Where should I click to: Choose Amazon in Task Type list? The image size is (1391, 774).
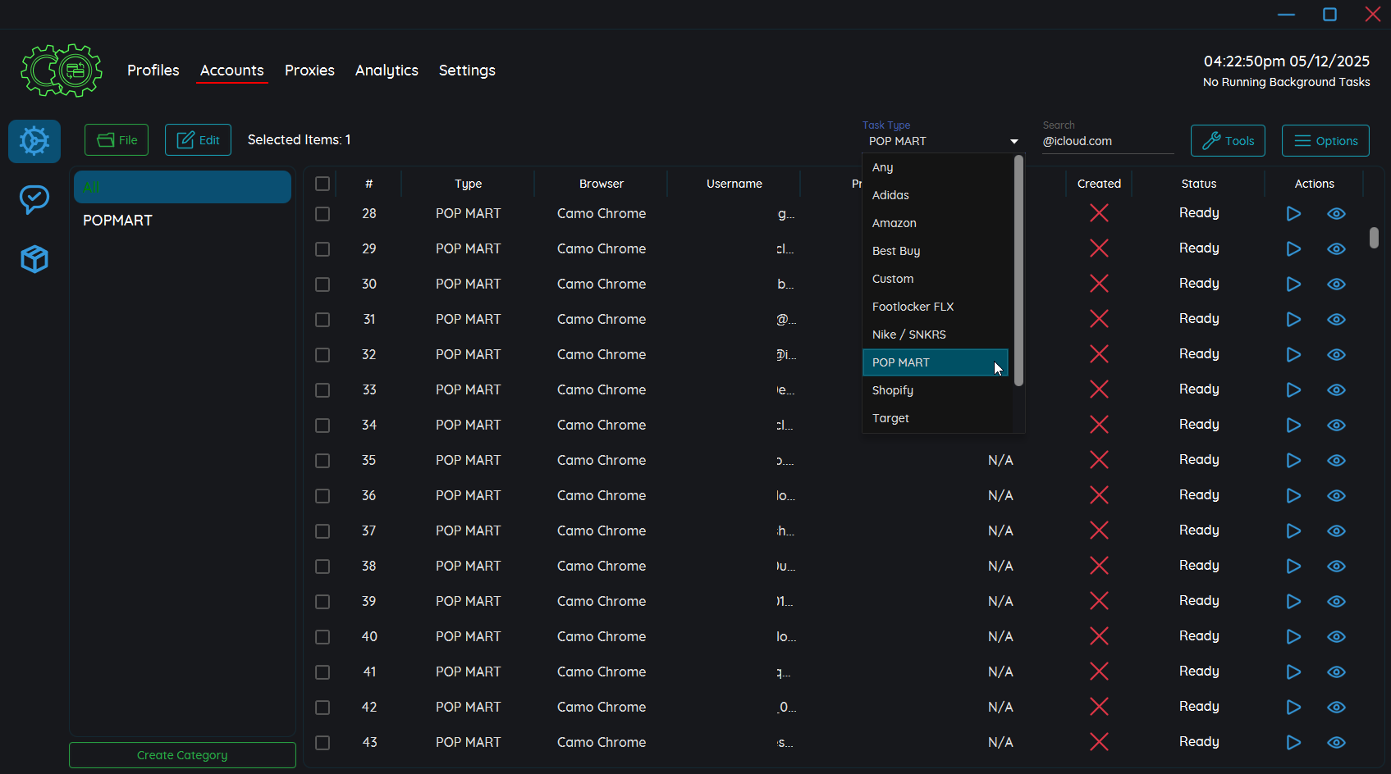pyautogui.click(x=937, y=223)
